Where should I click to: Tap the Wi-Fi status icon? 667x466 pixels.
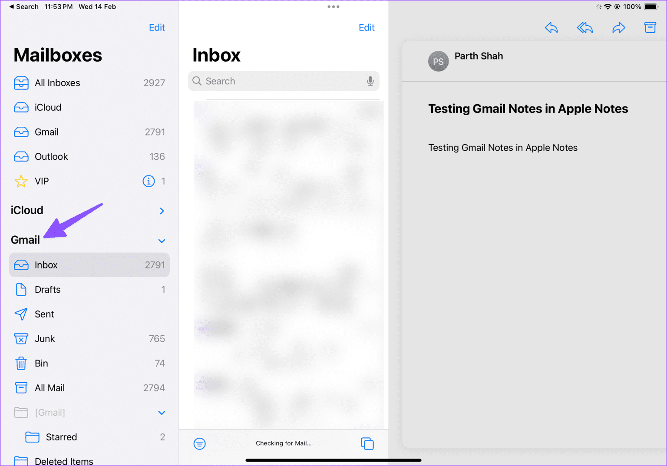point(608,7)
